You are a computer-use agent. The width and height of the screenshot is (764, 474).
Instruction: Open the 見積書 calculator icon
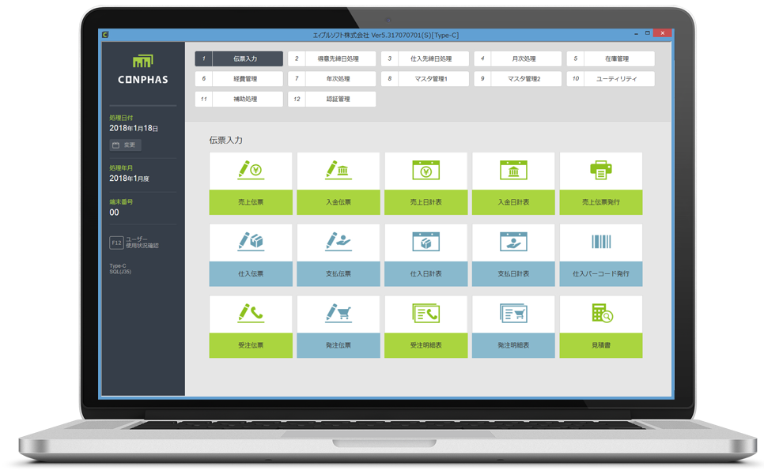point(601,314)
